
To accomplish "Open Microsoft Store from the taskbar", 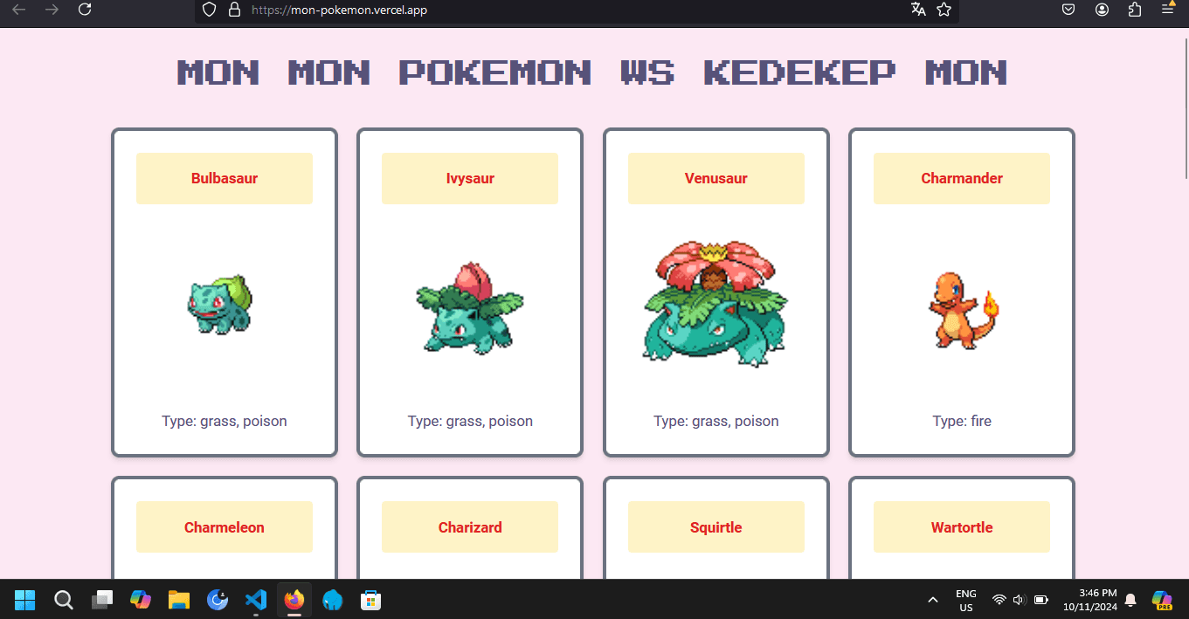I will pos(371,600).
